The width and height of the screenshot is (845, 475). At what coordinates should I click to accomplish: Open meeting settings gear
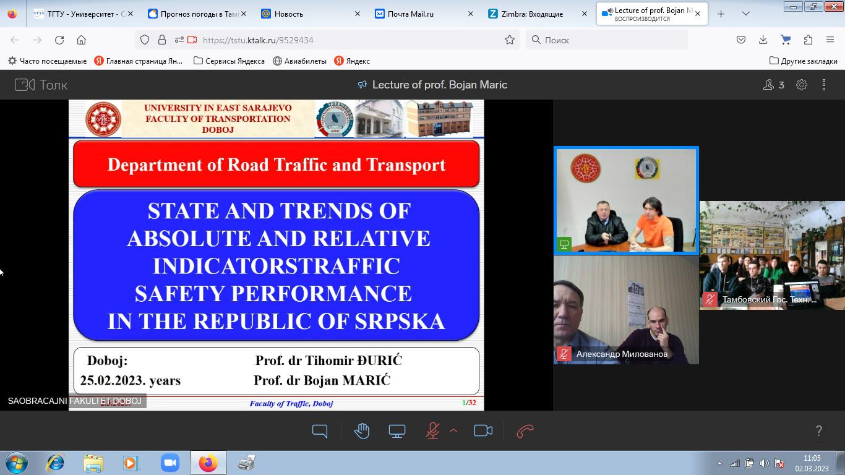pos(802,85)
